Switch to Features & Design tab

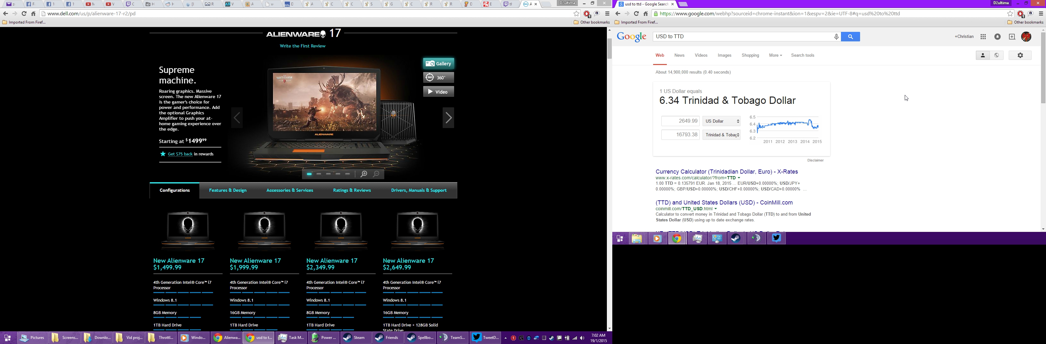pyautogui.click(x=228, y=191)
